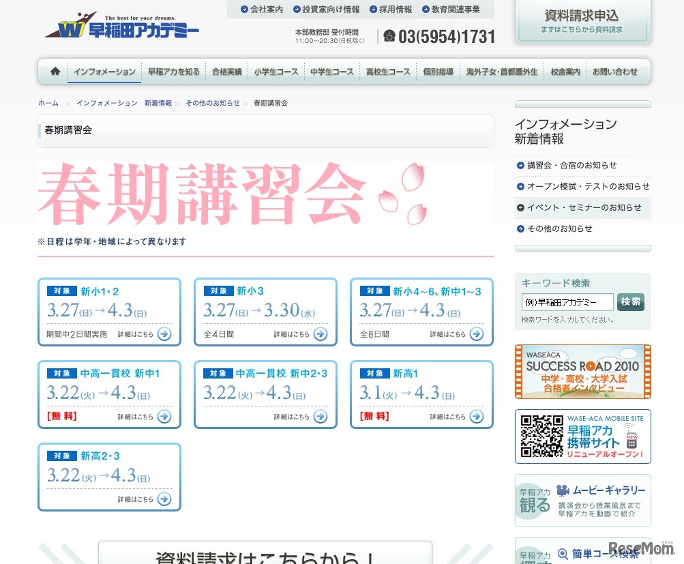The width and height of the screenshot is (684, 564).
Task: Open イベント・セミナーのお知らせ sidebar link
Action: coord(583,207)
